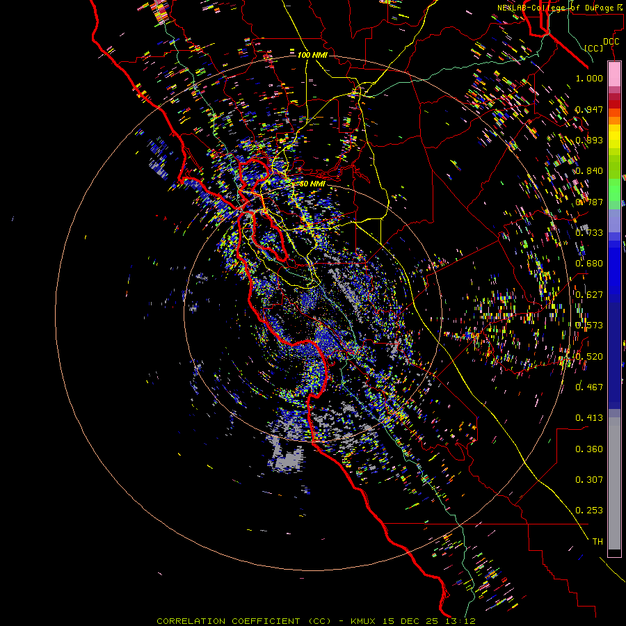Click the 100 NMI range ring label
Image resolution: width=626 pixels, height=626 pixels.
312,55
